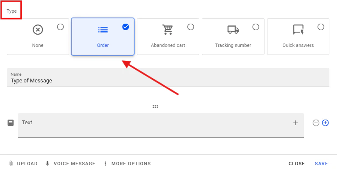Click the CLOSE button

pyautogui.click(x=297, y=164)
